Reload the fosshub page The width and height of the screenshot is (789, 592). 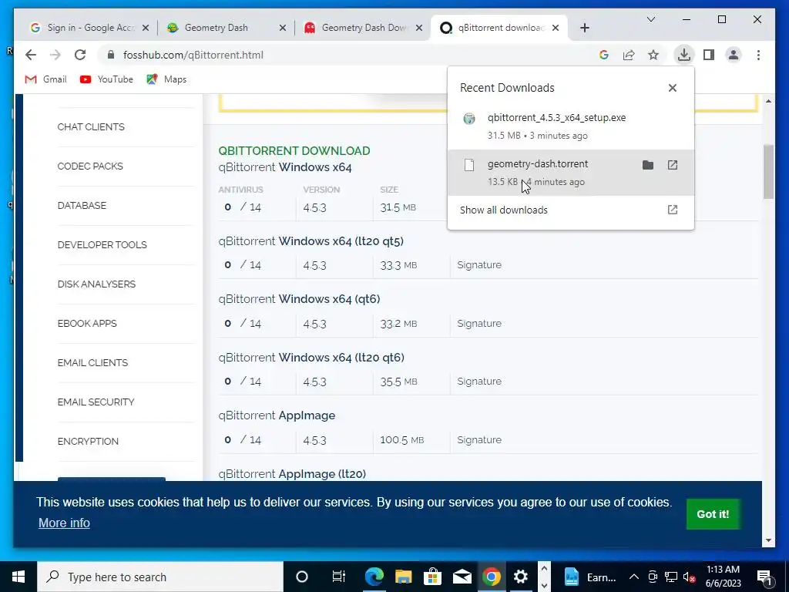point(80,55)
